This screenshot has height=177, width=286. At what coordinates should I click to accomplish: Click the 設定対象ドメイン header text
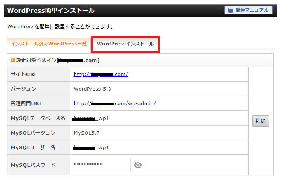(x=58, y=60)
